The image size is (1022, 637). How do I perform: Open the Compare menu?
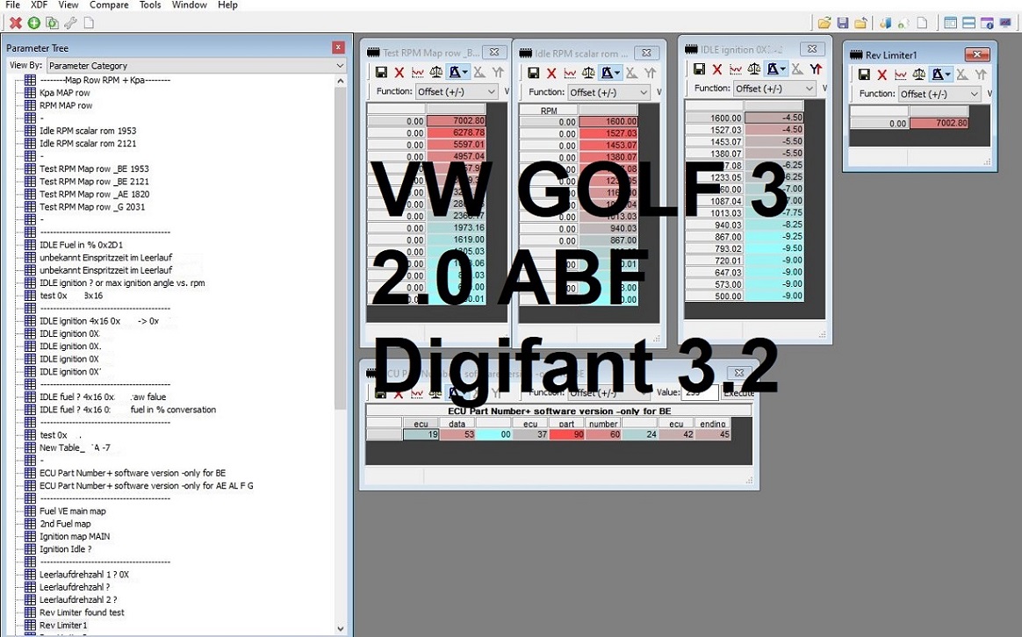coord(109,5)
